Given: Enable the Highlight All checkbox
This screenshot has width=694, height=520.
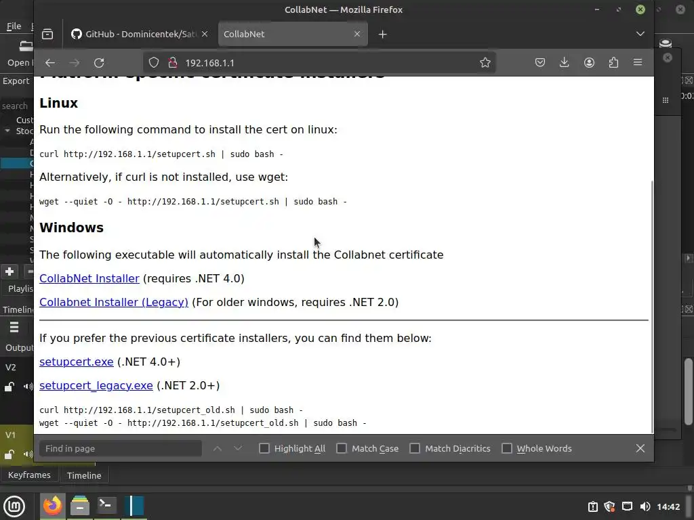Looking at the screenshot, I should [x=264, y=448].
